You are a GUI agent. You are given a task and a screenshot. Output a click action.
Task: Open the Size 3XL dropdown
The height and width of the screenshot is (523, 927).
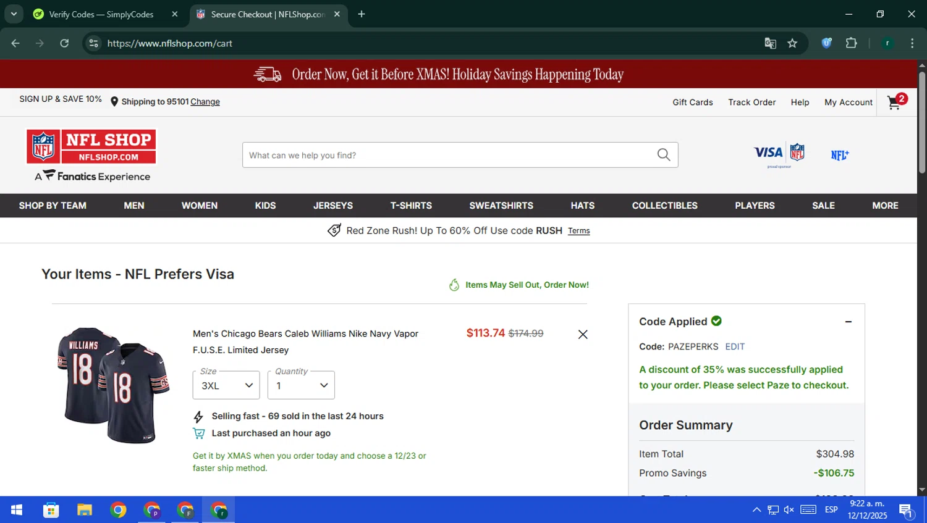click(x=226, y=385)
